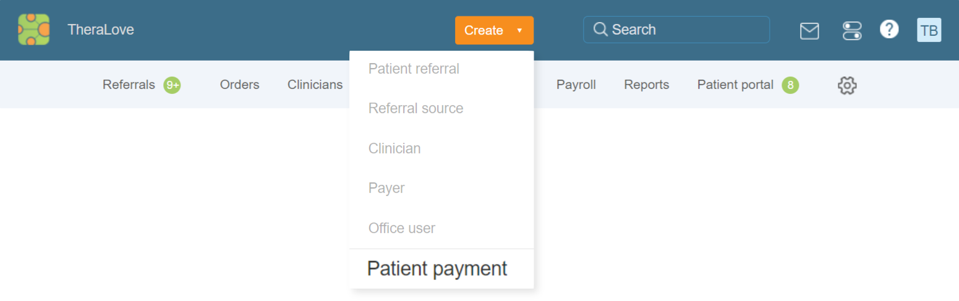
Task: Click the Referrals 9+ notification badge
Action: [172, 85]
